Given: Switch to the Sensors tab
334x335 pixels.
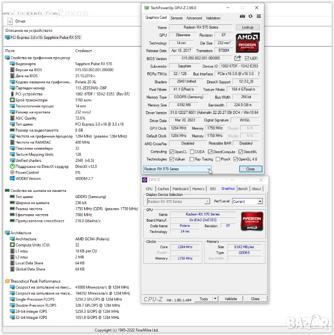Looking at the screenshot, I should click(x=177, y=18).
